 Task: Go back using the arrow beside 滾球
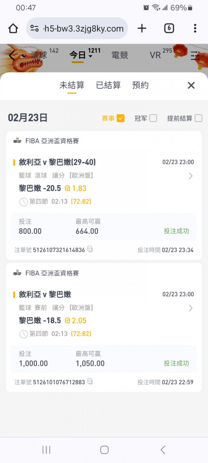coord(12,56)
